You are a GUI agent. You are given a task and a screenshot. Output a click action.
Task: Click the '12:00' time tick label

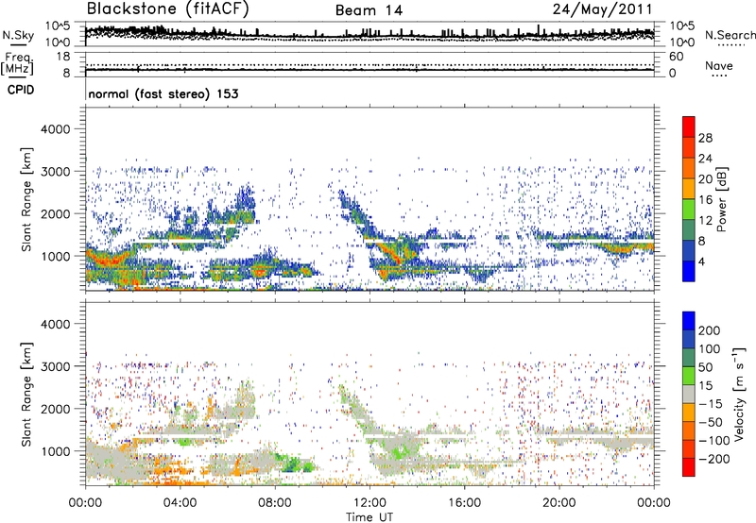[x=369, y=503]
